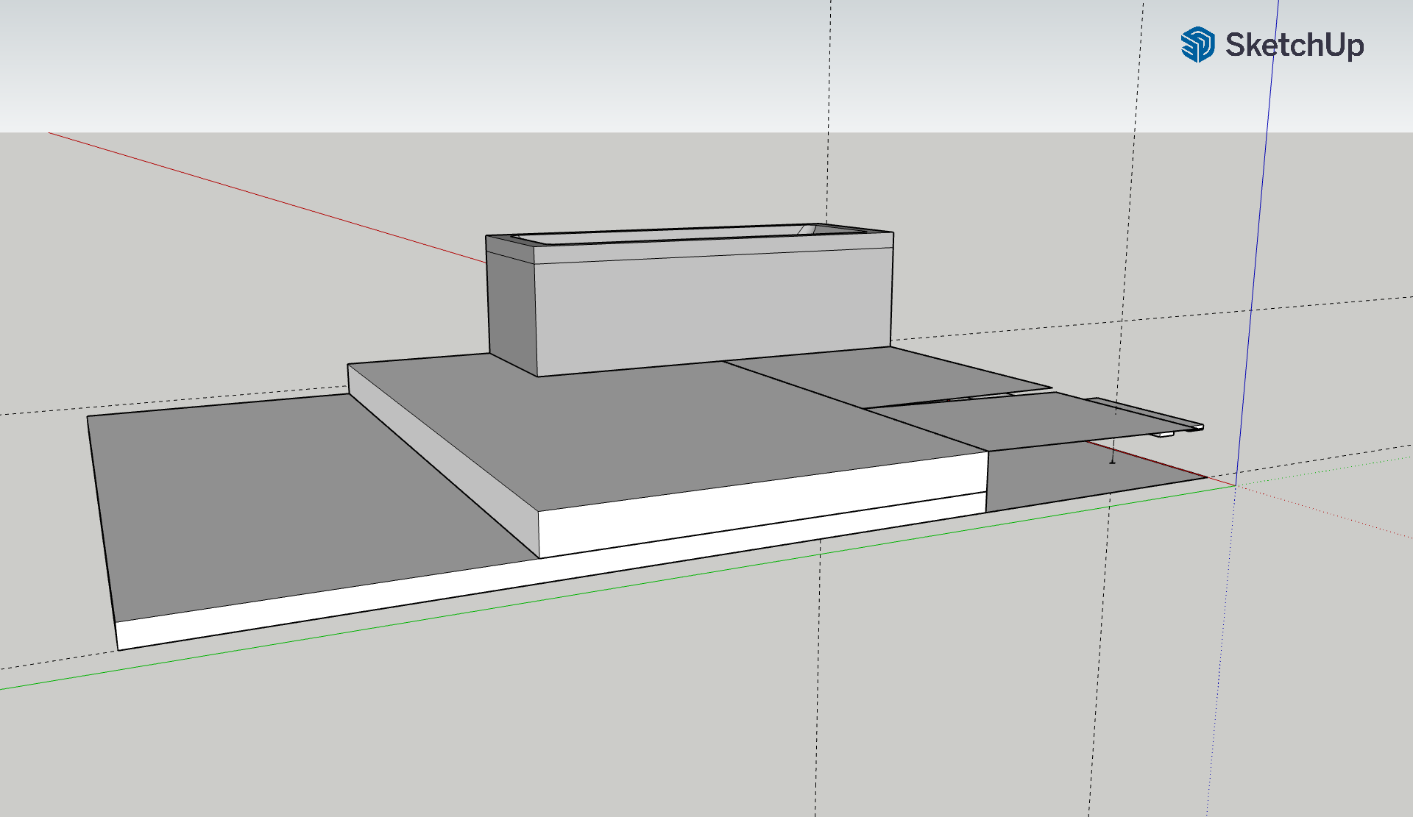Click the green axis line below the model
Screen dimensions: 1413x817
(x=442, y=618)
